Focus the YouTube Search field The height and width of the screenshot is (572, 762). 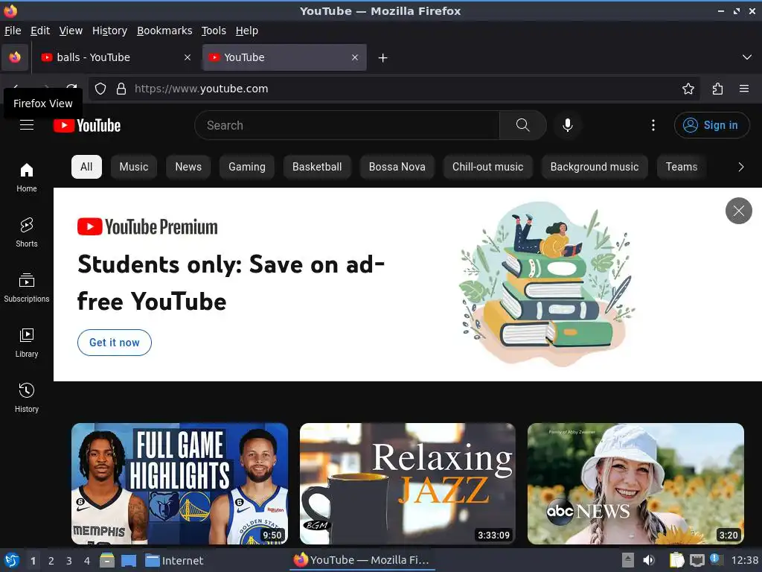click(347, 125)
